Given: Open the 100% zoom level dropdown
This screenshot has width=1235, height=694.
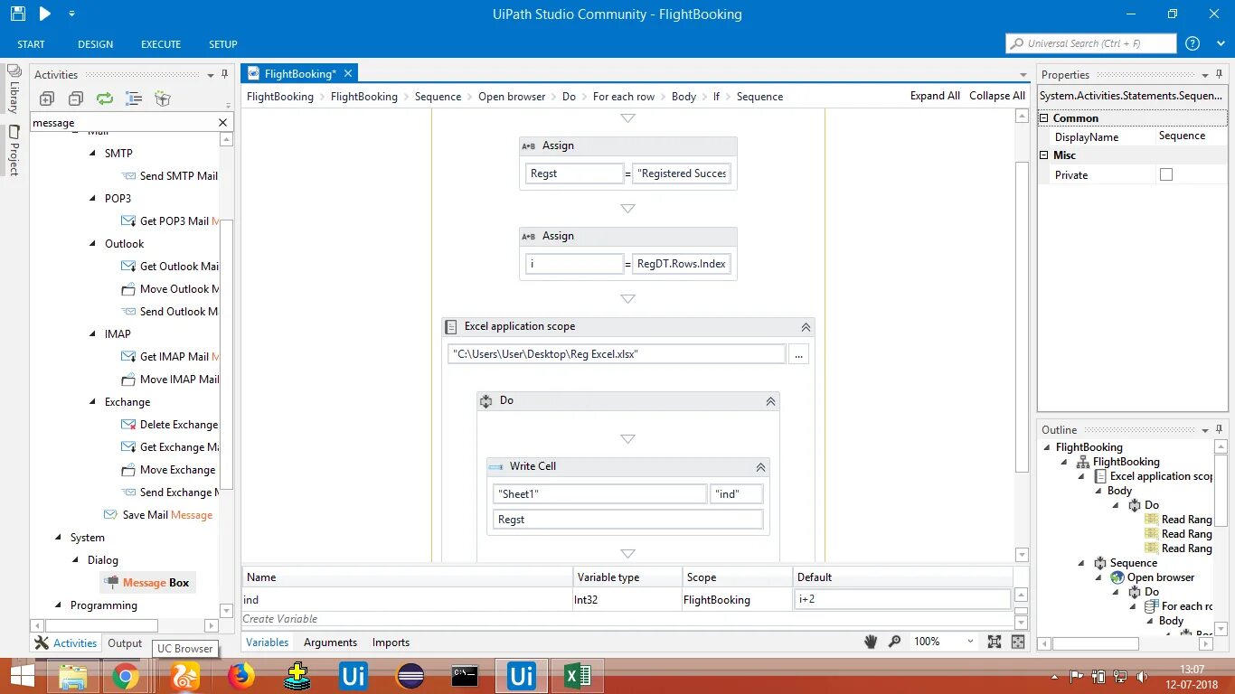Looking at the screenshot, I should (x=971, y=642).
